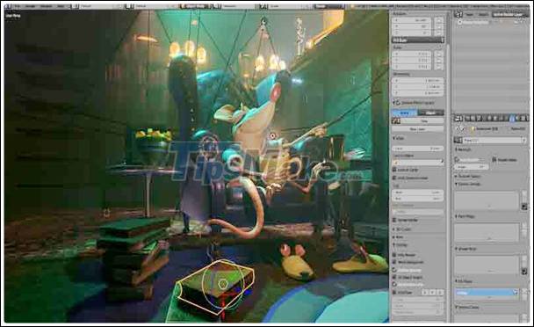Open the Properties editor type icon

[x=458, y=119]
